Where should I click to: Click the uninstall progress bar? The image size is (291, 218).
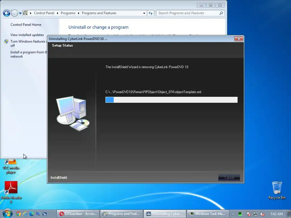171,100
